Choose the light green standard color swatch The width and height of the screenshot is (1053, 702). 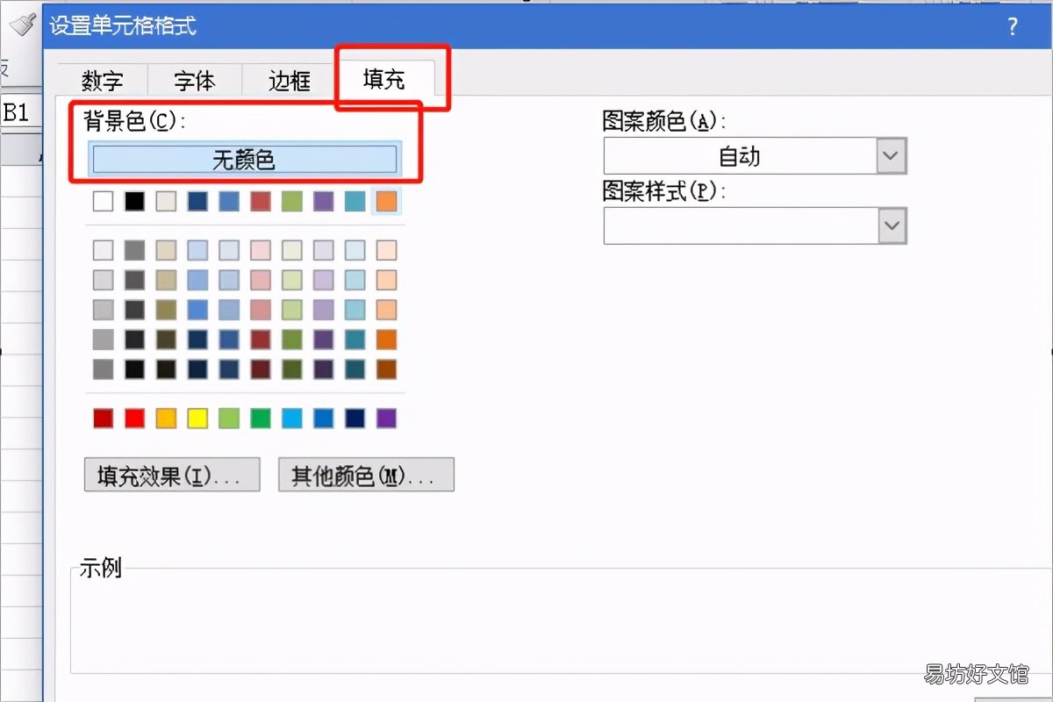[x=229, y=419]
